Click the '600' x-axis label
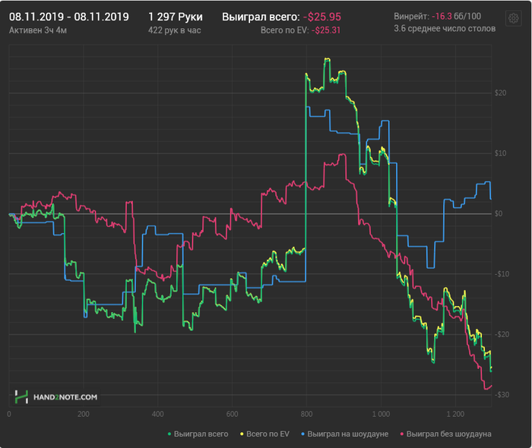Viewport: 532px width, 448px height. (232, 414)
